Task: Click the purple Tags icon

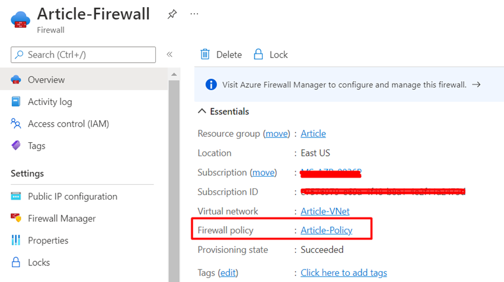Action: coord(16,146)
